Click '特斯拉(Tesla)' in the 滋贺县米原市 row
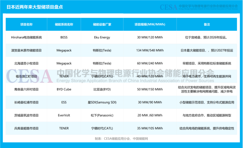 click(102, 51)
